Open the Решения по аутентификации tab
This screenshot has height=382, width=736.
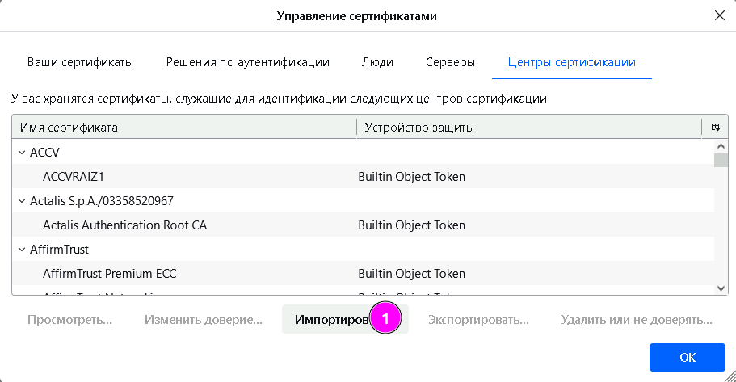[x=247, y=62]
